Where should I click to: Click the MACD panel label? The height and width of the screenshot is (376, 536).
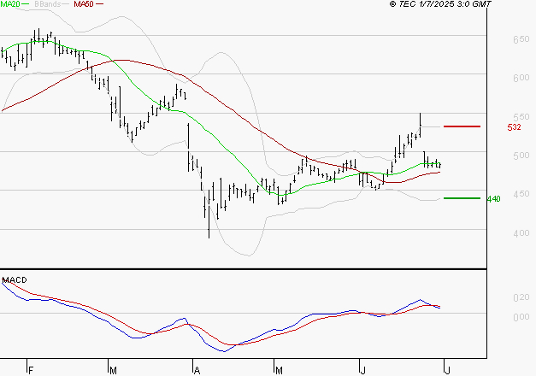point(15,280)
